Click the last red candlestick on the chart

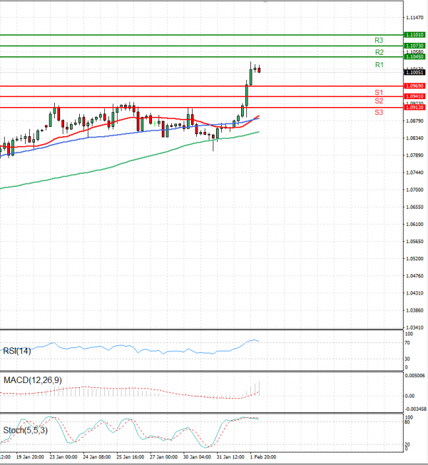[260, 69]
